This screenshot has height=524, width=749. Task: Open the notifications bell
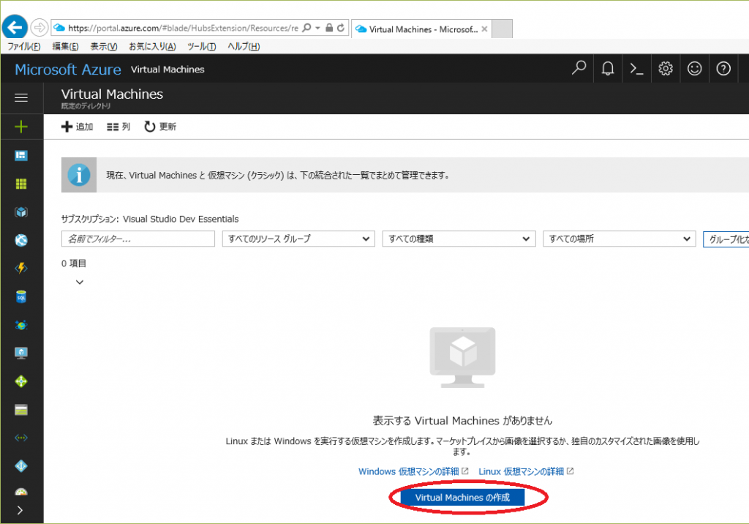[x=608, y=68]
